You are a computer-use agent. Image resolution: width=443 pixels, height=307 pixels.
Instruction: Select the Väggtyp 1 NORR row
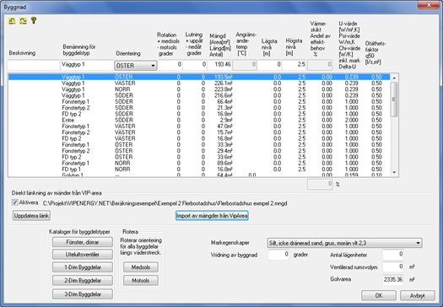coord(199,89)
